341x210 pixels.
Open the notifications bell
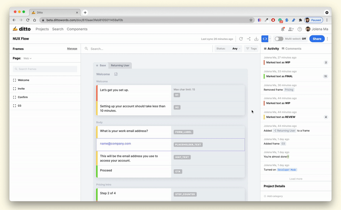click(283, 29)
